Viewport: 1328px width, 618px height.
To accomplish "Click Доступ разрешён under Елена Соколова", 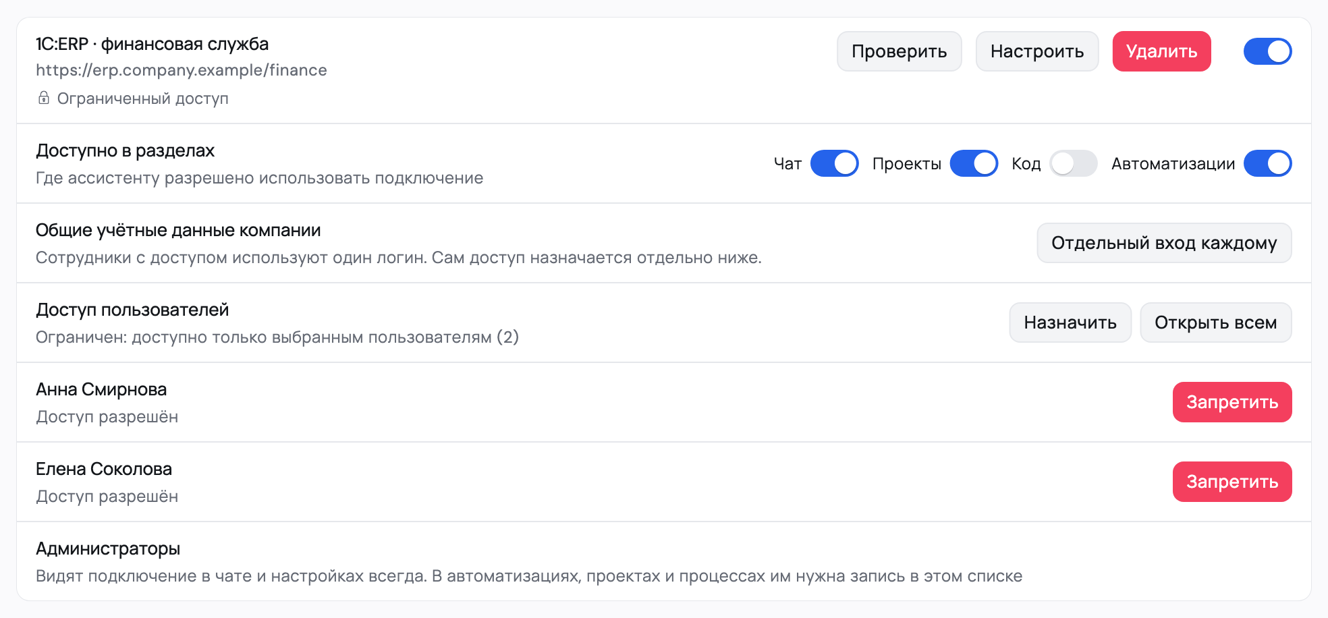I will coord(107,497).
